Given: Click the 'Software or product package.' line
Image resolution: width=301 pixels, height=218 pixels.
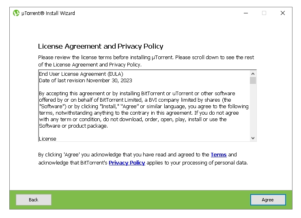Looking at the screenshot, I should pos(73,126).
